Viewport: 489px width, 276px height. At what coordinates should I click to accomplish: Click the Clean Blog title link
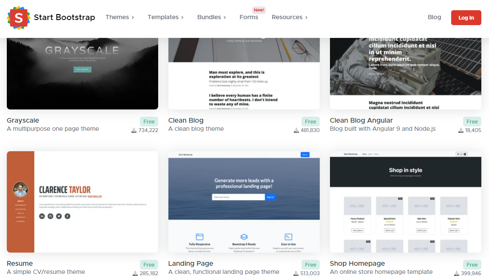click(x=186, y=121)
